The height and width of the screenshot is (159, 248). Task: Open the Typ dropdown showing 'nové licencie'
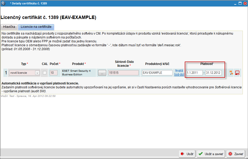[x=24, y=73]
